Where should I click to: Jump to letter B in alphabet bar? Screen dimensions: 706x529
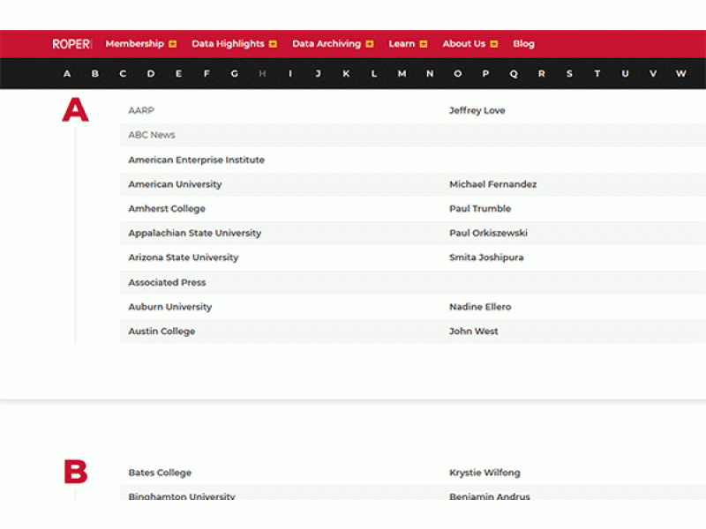pos(94,74)
